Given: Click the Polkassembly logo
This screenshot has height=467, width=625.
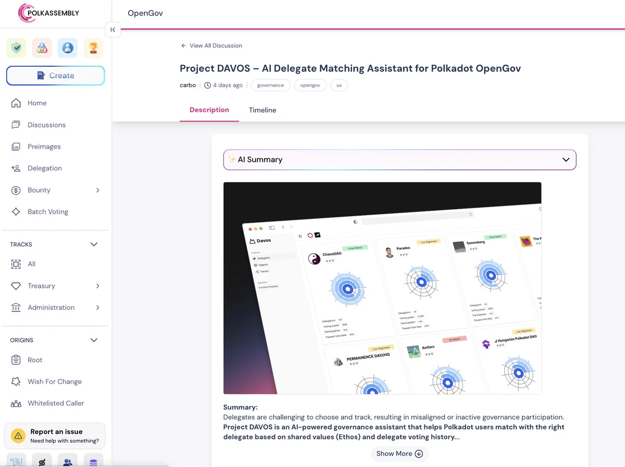Looking at the screenshot, I should click(x=48, y=13).
